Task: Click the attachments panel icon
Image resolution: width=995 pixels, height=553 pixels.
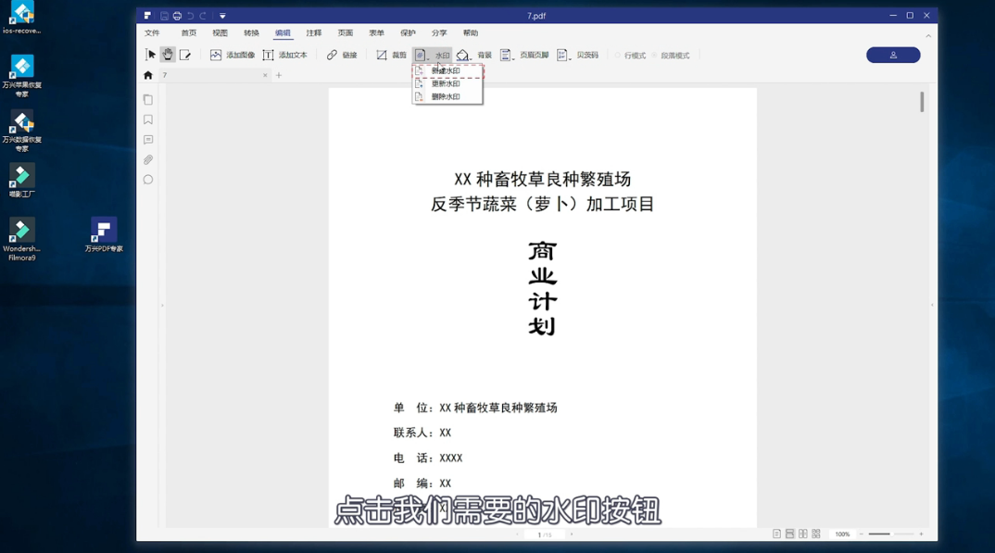Action: click(148, 159)
